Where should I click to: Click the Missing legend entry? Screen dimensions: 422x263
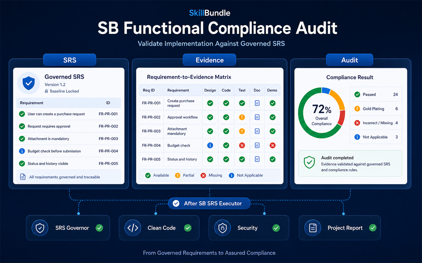pos(211,175)
